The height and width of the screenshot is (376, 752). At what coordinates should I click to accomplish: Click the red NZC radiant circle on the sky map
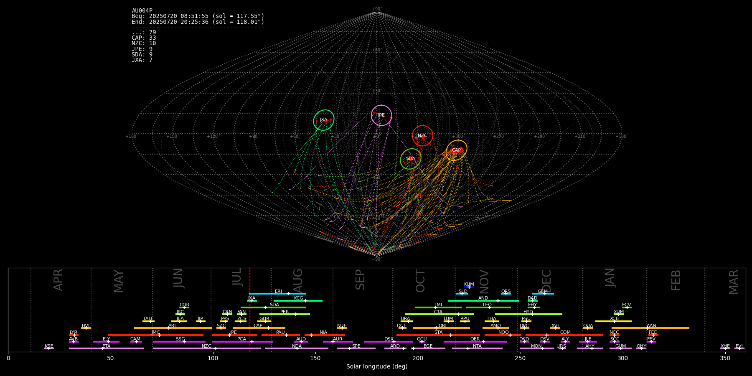click(x=423, y=136)
